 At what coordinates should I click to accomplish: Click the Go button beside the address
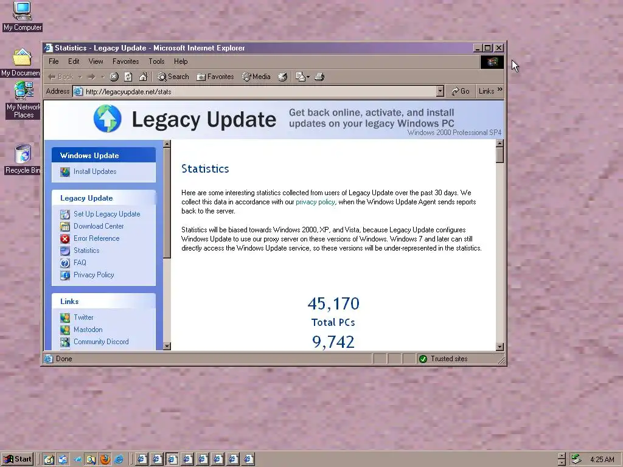click(461, 91)
